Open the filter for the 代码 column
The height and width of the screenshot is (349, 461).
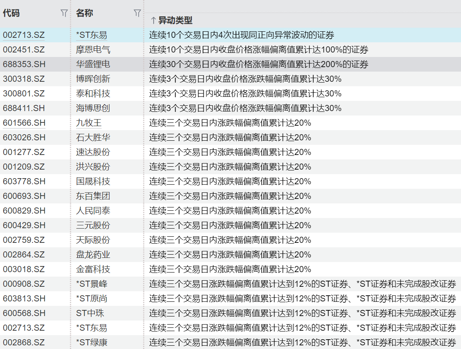coord(64,13)
